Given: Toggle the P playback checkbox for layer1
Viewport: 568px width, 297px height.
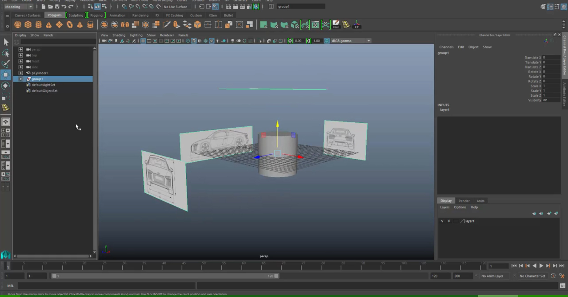Looking at the screenshot, I should point(449,221).
